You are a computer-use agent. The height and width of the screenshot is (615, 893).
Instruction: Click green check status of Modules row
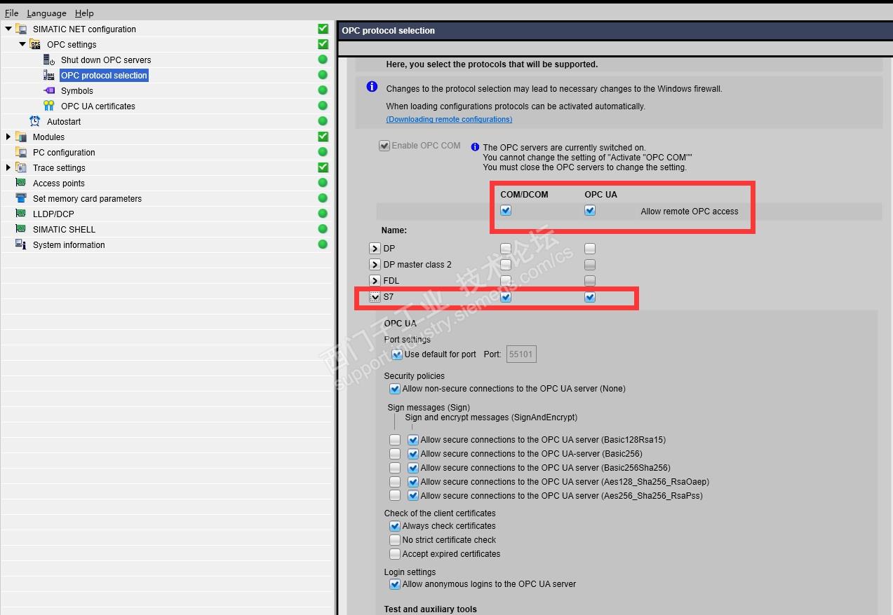coord(323,137)
